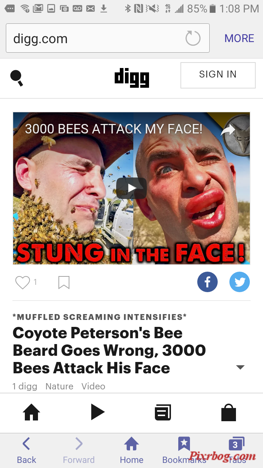Tap the SIGN IN button

tap(218, 75)
